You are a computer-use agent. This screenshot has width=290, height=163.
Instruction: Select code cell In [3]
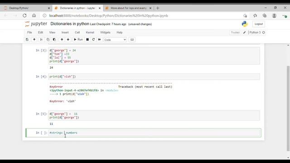pos(154,56)
